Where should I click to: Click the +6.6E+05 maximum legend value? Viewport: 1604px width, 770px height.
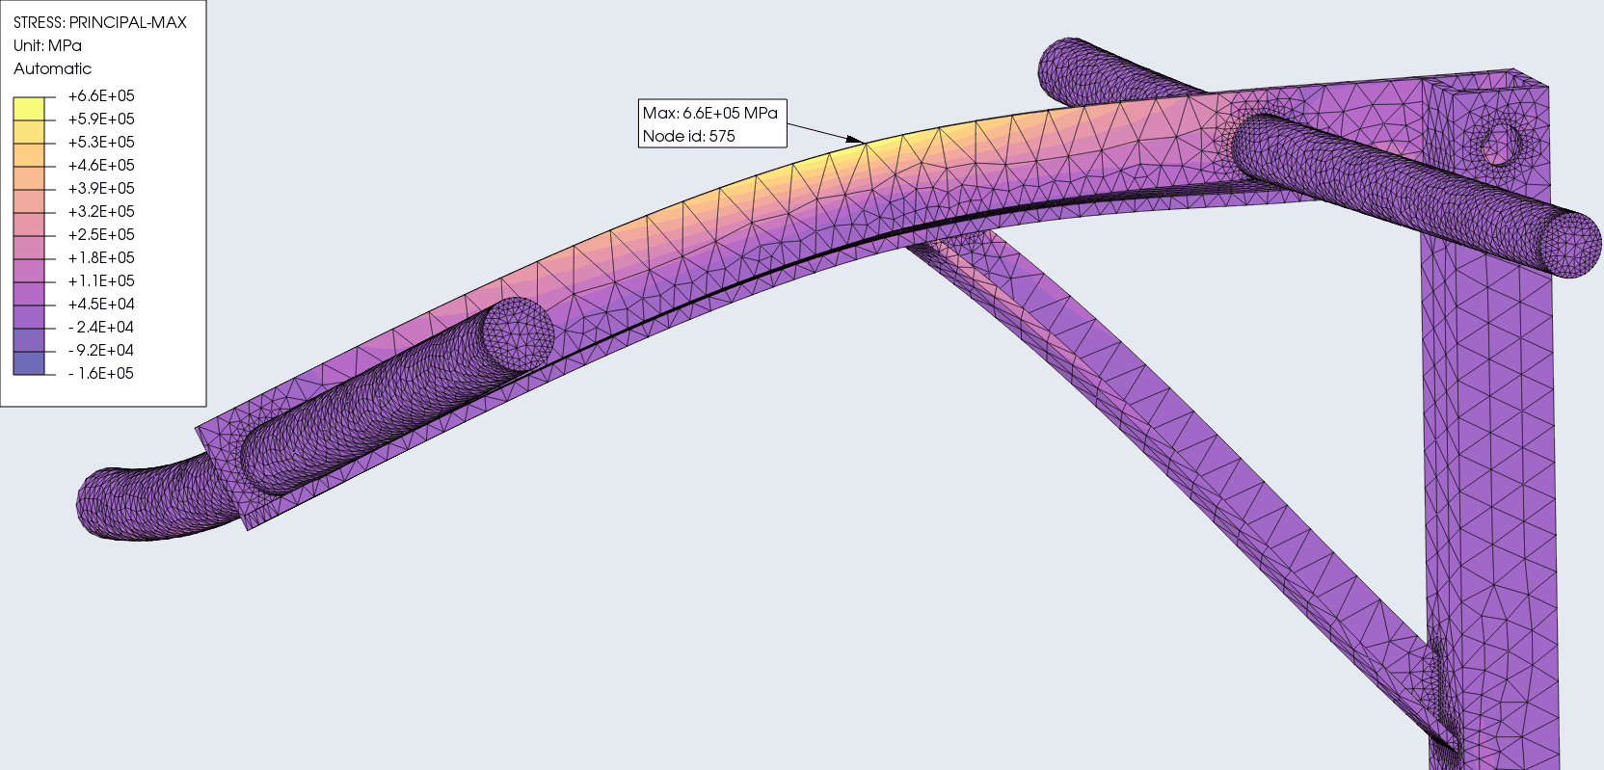[x=101, y=95]
